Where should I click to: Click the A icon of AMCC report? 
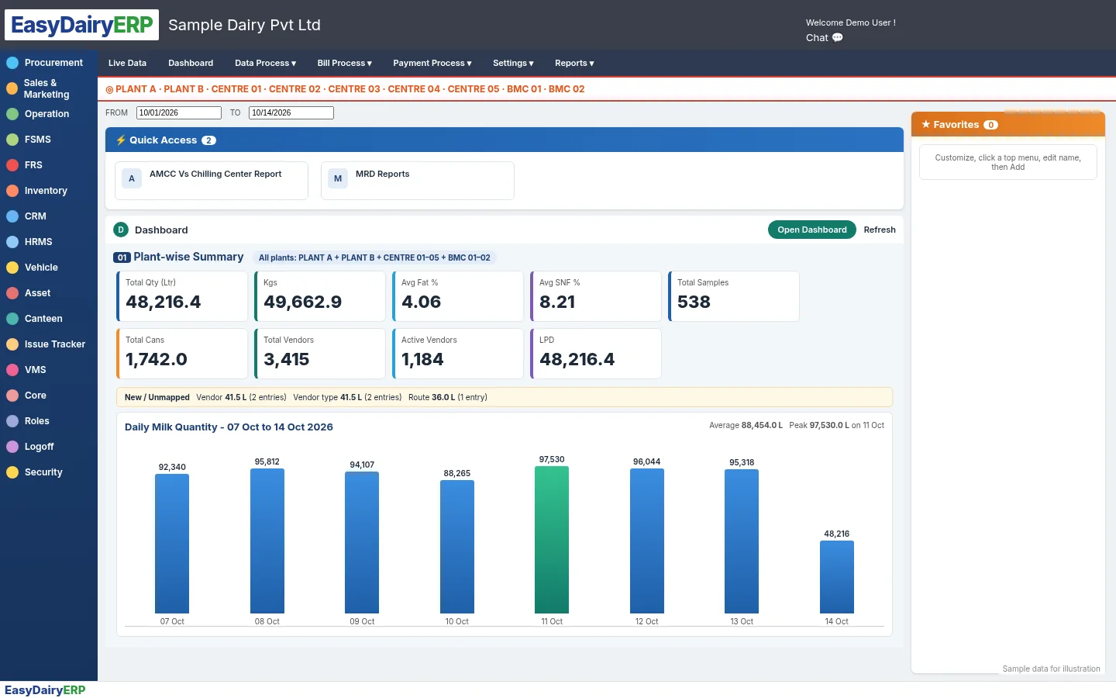[132, 178]
